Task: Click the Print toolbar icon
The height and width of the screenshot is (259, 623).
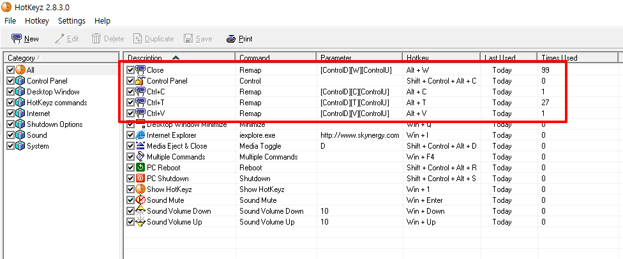Action: tap(231, 39)
